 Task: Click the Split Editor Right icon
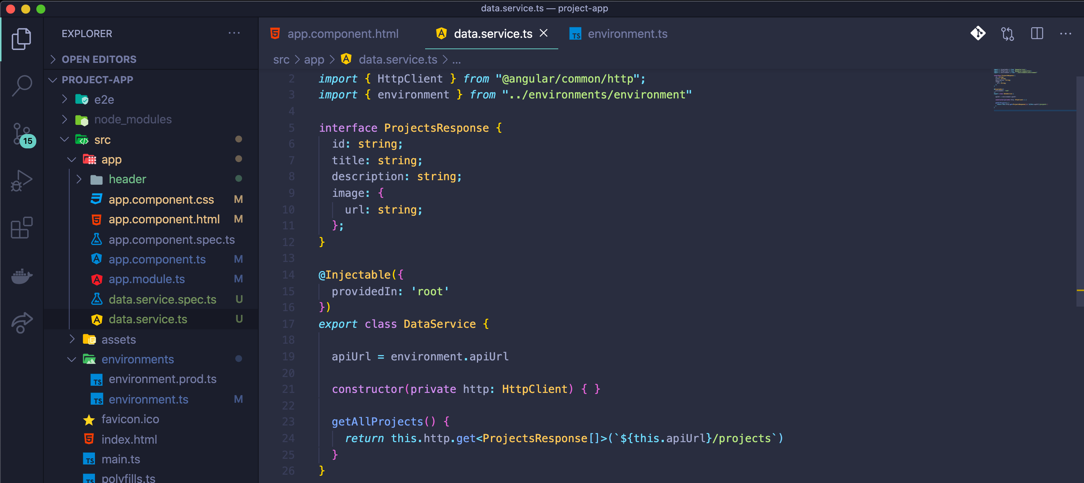click(x=1037, y=34)
